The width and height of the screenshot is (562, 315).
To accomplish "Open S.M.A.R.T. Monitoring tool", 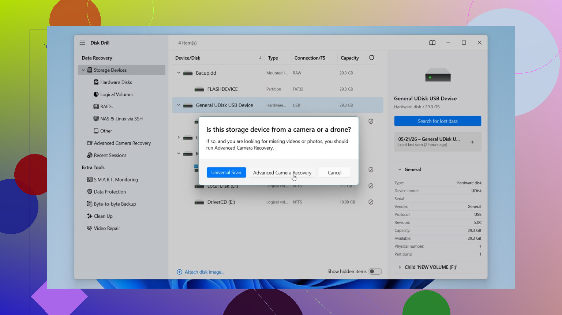I will 116,180.
